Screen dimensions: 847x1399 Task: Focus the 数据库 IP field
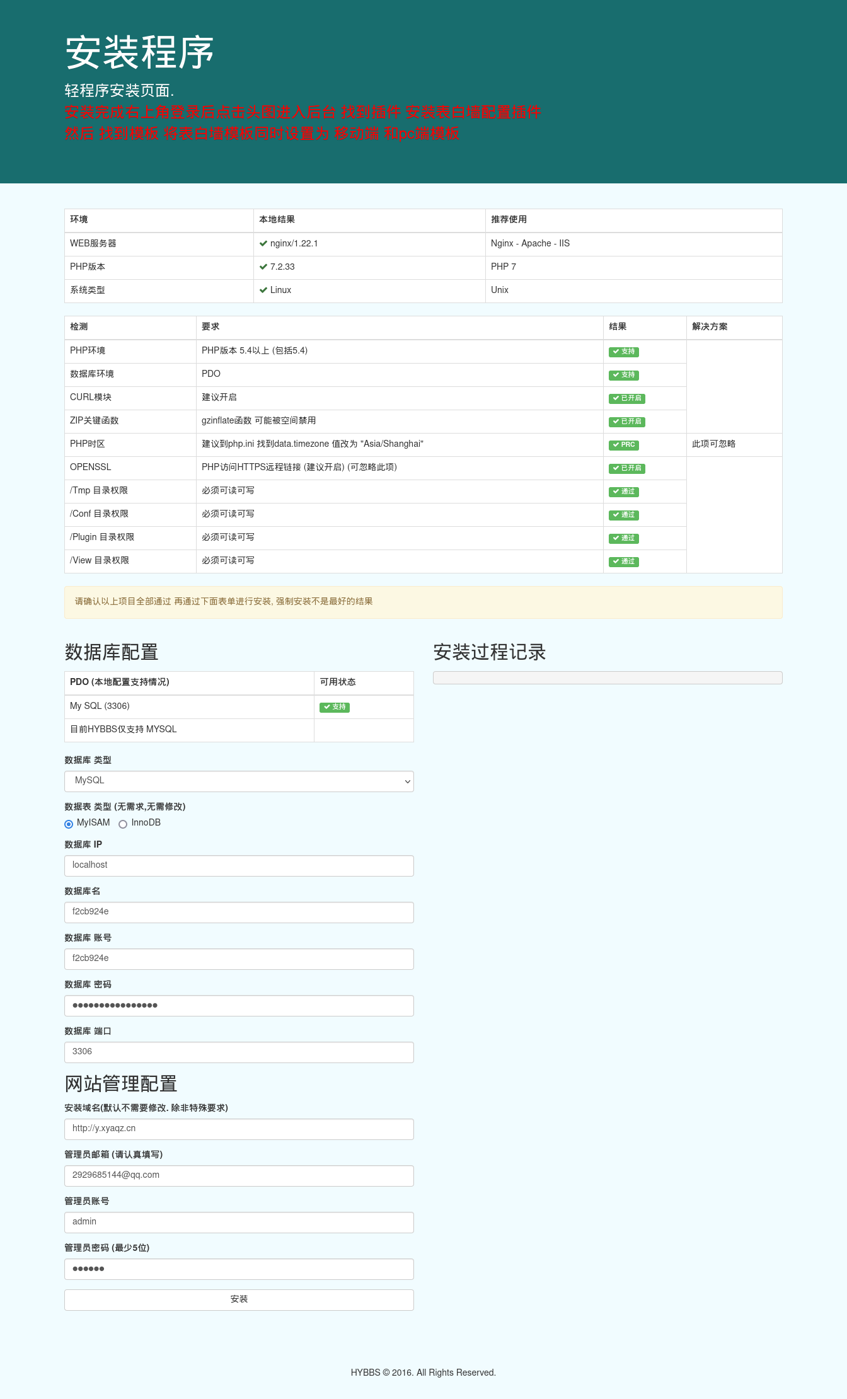tap(239, 866)
